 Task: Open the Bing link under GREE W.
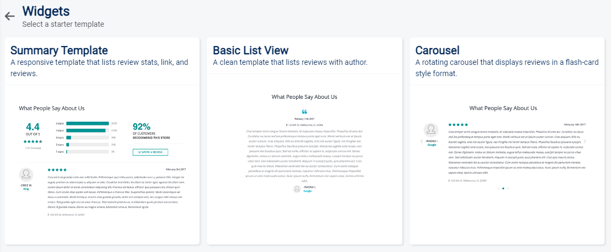click(x=26, y=190)
